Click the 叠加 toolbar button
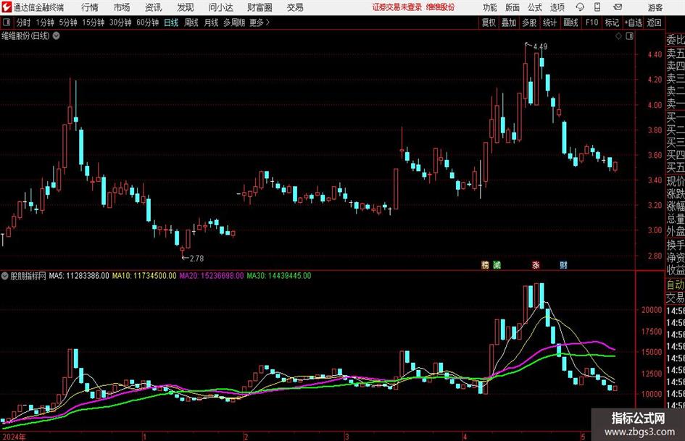Image resolution: width=685 pixels, height=441 pixels. pos(509,22)
